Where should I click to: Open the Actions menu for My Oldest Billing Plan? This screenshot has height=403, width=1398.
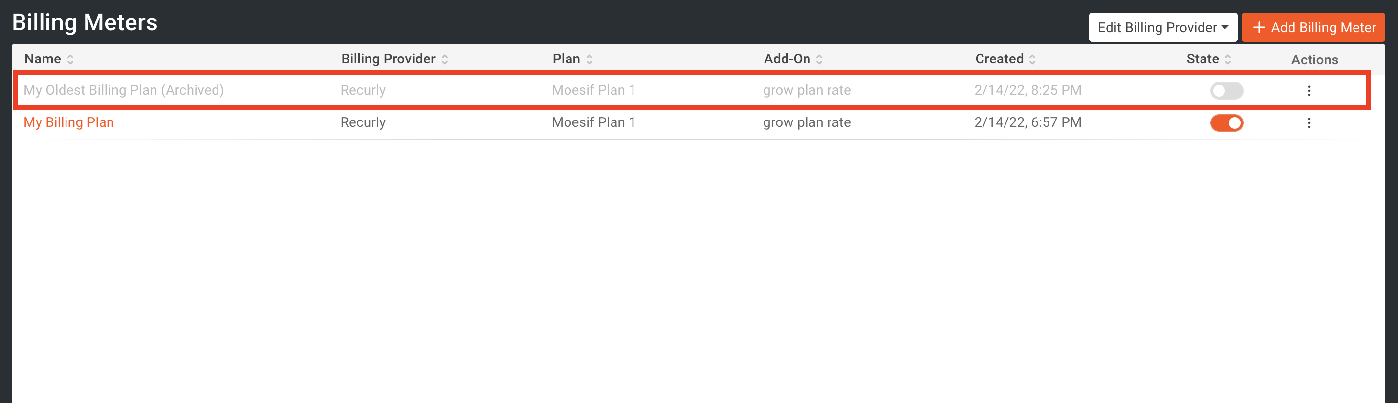[1309, 90]
